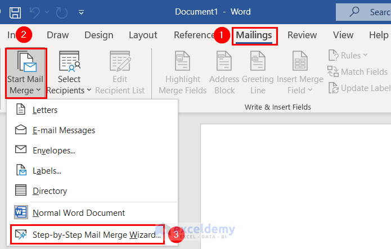391x249 pixels.
Task: Choose E-mail Messages menu item
Action: tap(92, 130)
